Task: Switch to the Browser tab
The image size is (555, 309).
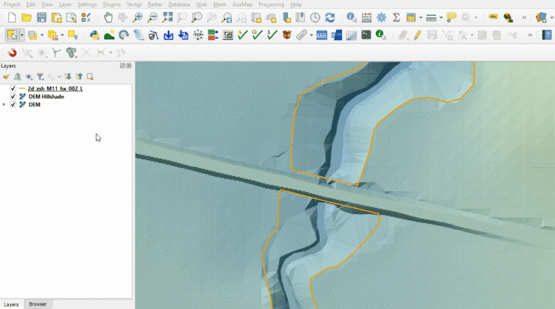Action: (x=37, y=304)
